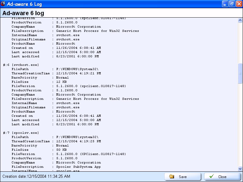Click the vertical scrollbar thumb
Viewport: 243px width, 182px height.
(x=240, y=73)
